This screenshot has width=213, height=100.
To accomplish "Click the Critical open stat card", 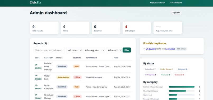I will [137, 28].
